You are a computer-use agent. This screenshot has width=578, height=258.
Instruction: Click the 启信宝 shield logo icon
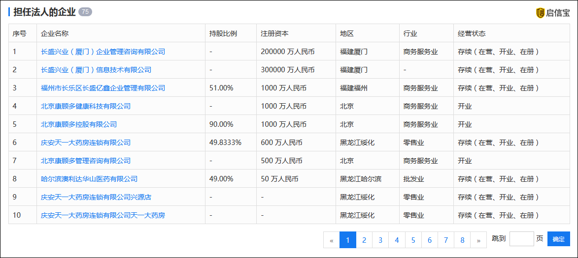pos(540,13)
